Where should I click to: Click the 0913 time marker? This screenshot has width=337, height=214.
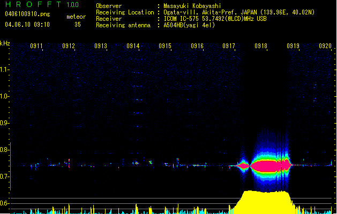coord(101,46)
